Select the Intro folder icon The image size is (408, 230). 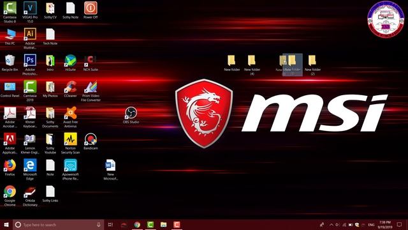tap(50, 61)
